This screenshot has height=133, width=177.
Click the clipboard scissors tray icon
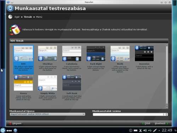140,131
